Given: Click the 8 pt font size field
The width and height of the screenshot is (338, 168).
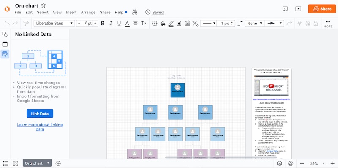Looking at the screenshot, I should pyautogui.click(x=87, y=24).
